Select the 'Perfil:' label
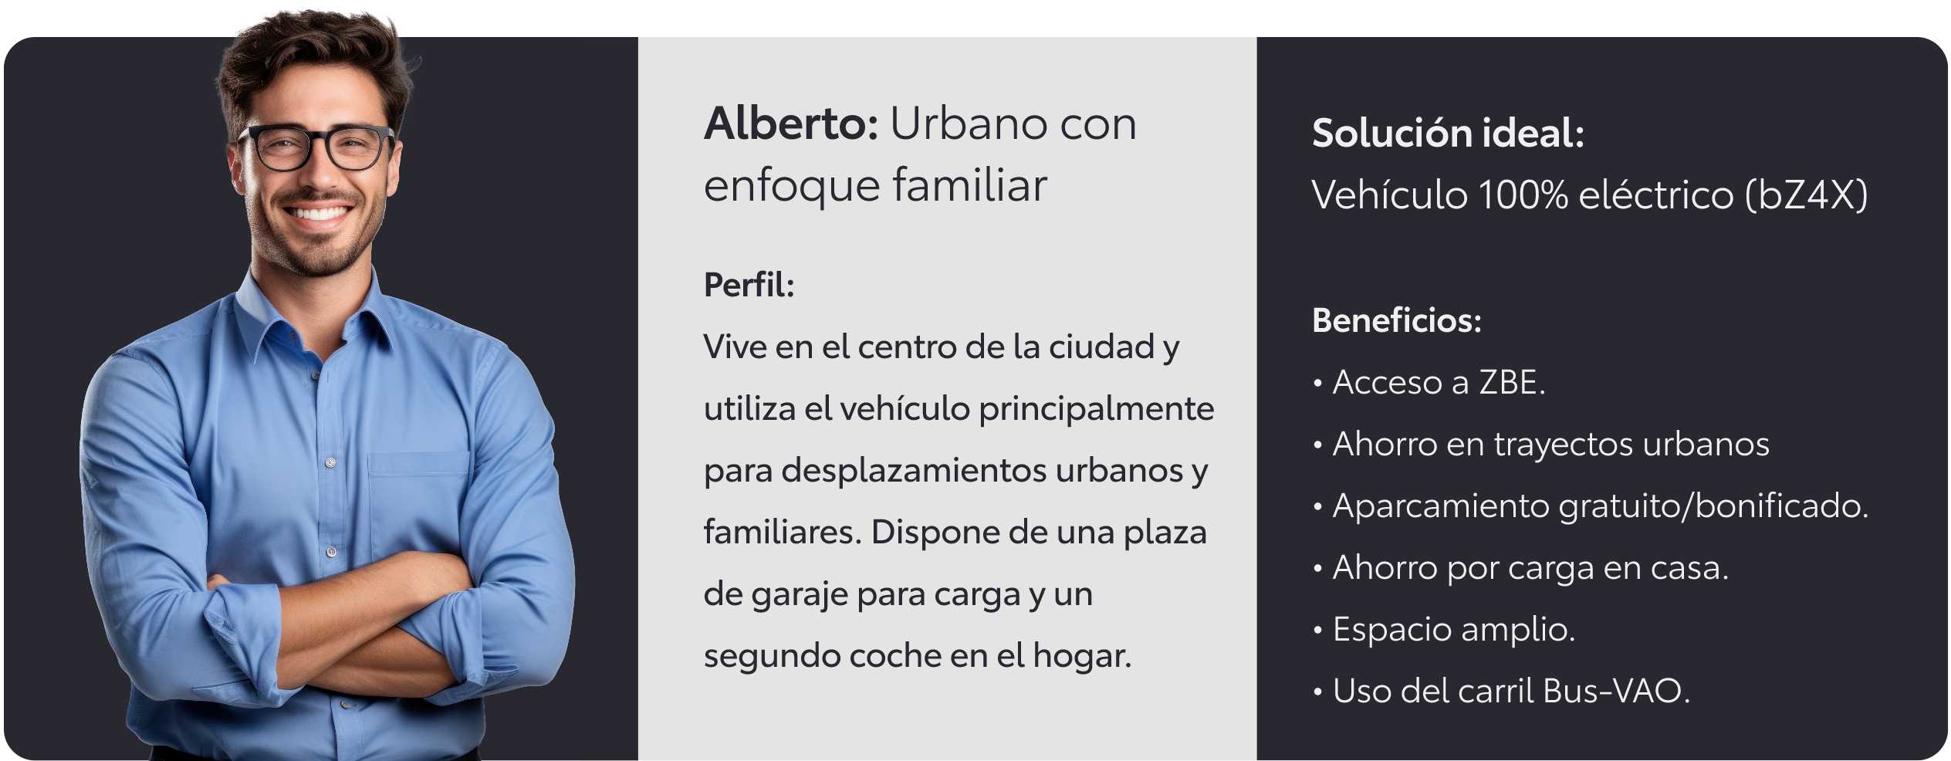The width and height of the screenshot is (1951, 761). (x=749, y=285)
